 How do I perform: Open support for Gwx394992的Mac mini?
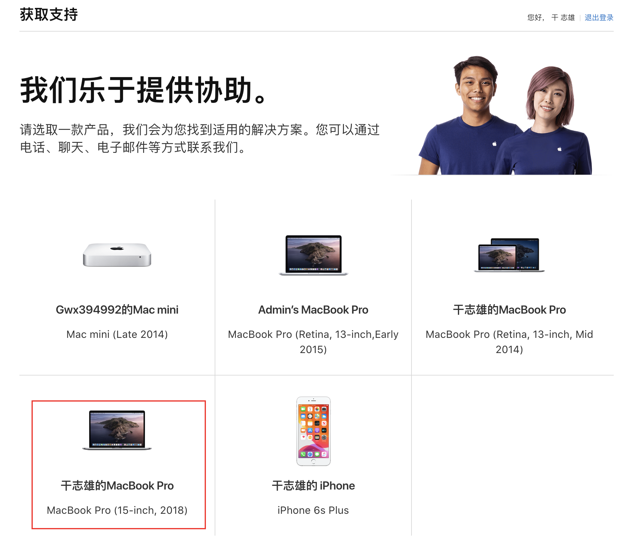[117, 310]
